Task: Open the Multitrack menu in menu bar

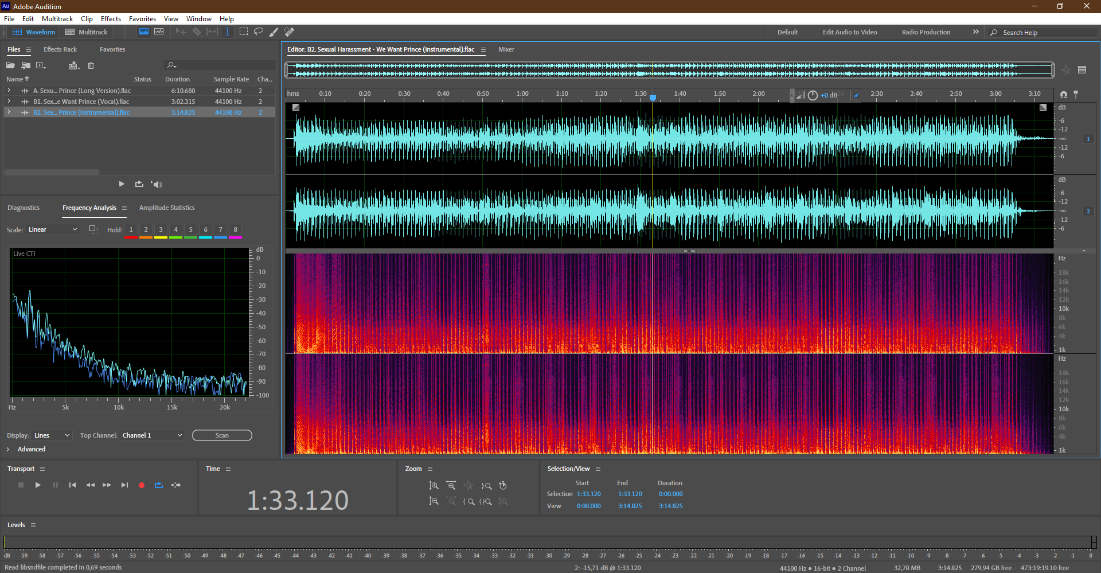Action: pos(57,19)
